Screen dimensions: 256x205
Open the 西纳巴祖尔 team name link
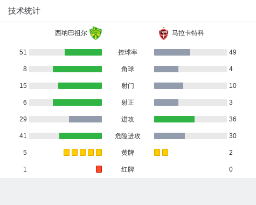click(71, 33)
